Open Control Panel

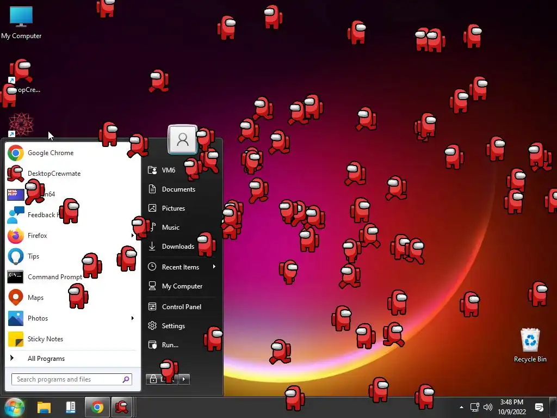(181, 307)
